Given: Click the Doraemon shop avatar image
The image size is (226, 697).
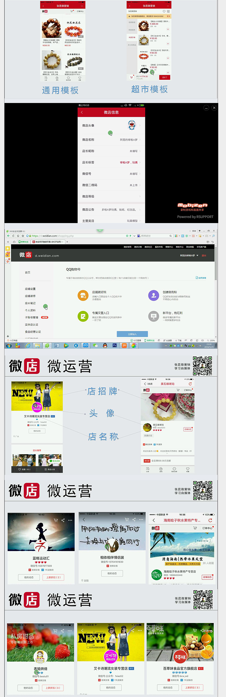Looking at the screenshot, I should click(131, 125).
